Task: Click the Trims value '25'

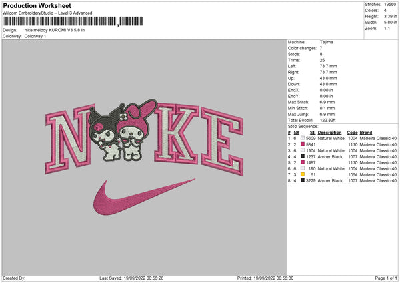Action: tap(322, 60)
